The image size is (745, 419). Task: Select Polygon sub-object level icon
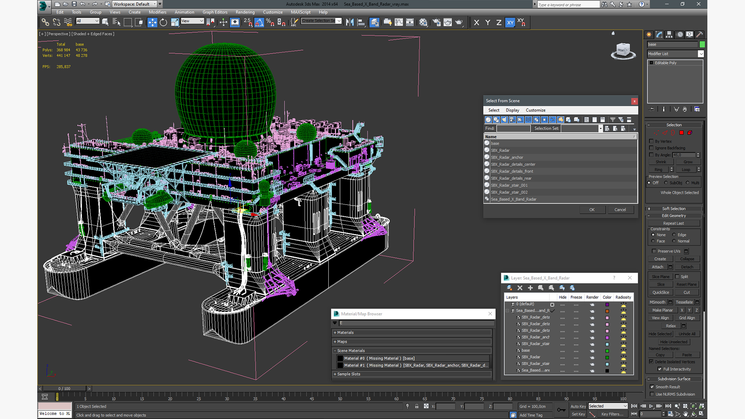coord(681,133)
